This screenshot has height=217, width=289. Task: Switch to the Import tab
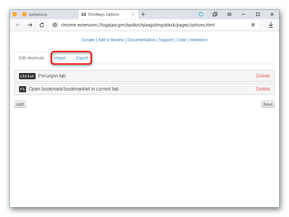pos(60,58)
